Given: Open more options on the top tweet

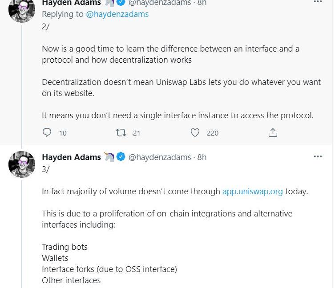Looking at the screenshot, I should pos(318,2).
